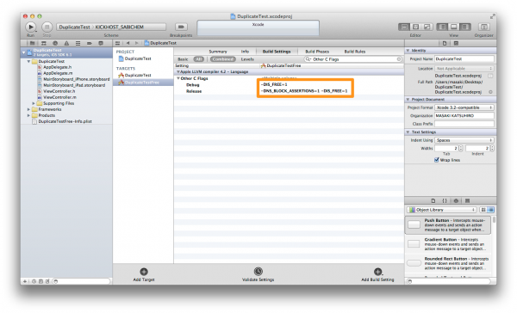This screenshot has width=517, height=313.
Task: Show the Breakpoint navigator
Action: (x=90, y=43)
